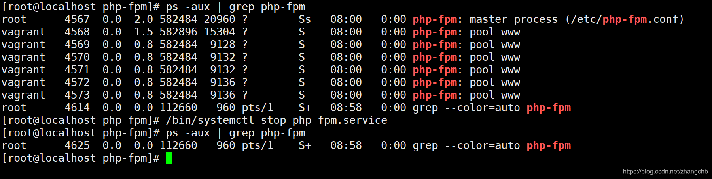Click PID 4568 in the process list
This screenshot has height=179, width=712.
77,32
